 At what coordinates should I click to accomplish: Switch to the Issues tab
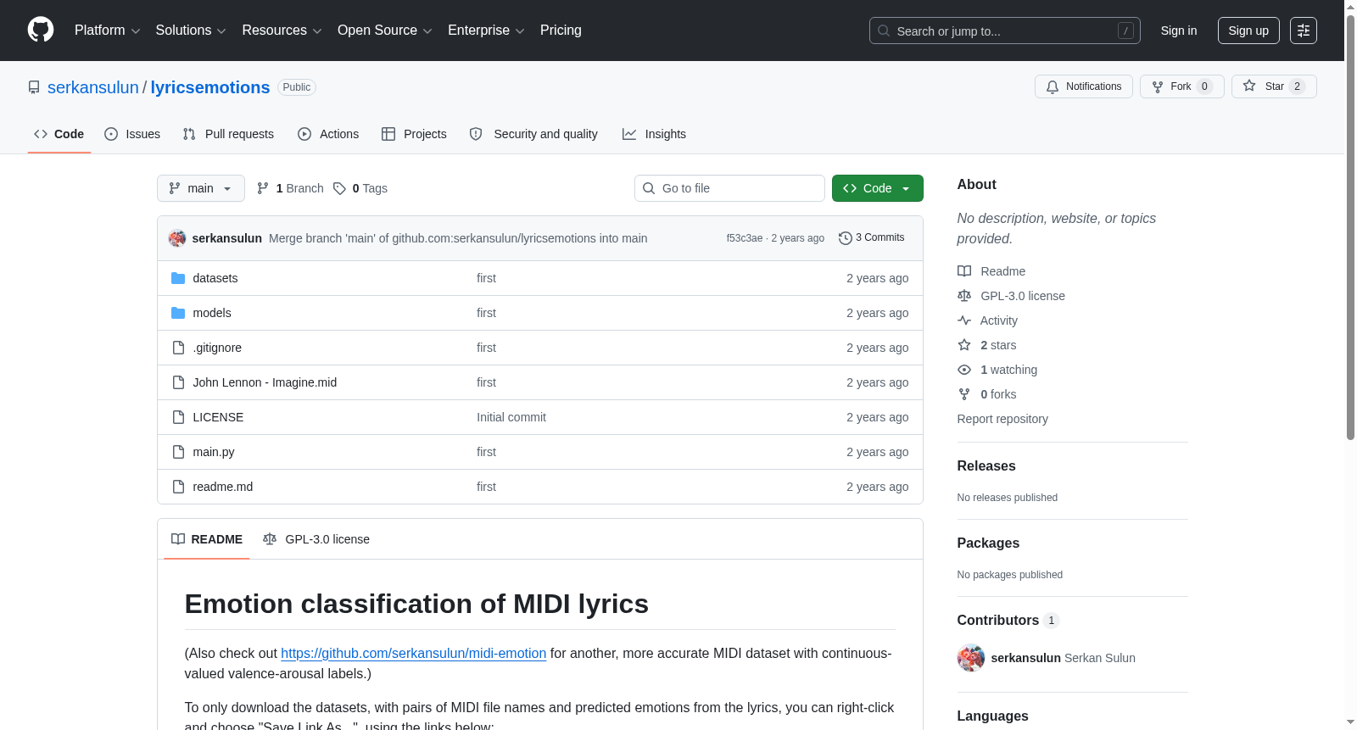click(132, 134)
